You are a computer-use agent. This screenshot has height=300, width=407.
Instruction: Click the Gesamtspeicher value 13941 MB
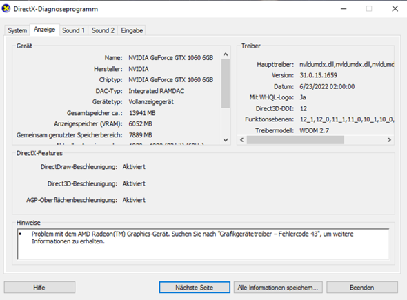pos(142,113)
